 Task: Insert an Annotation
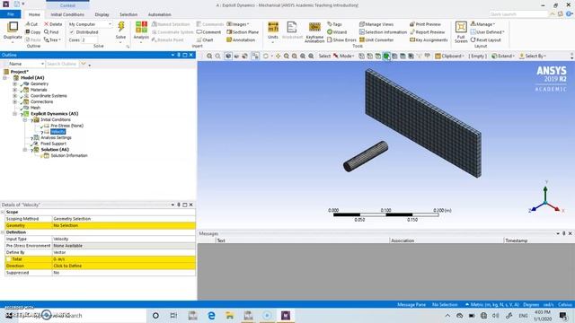click(x=241, y=39)
